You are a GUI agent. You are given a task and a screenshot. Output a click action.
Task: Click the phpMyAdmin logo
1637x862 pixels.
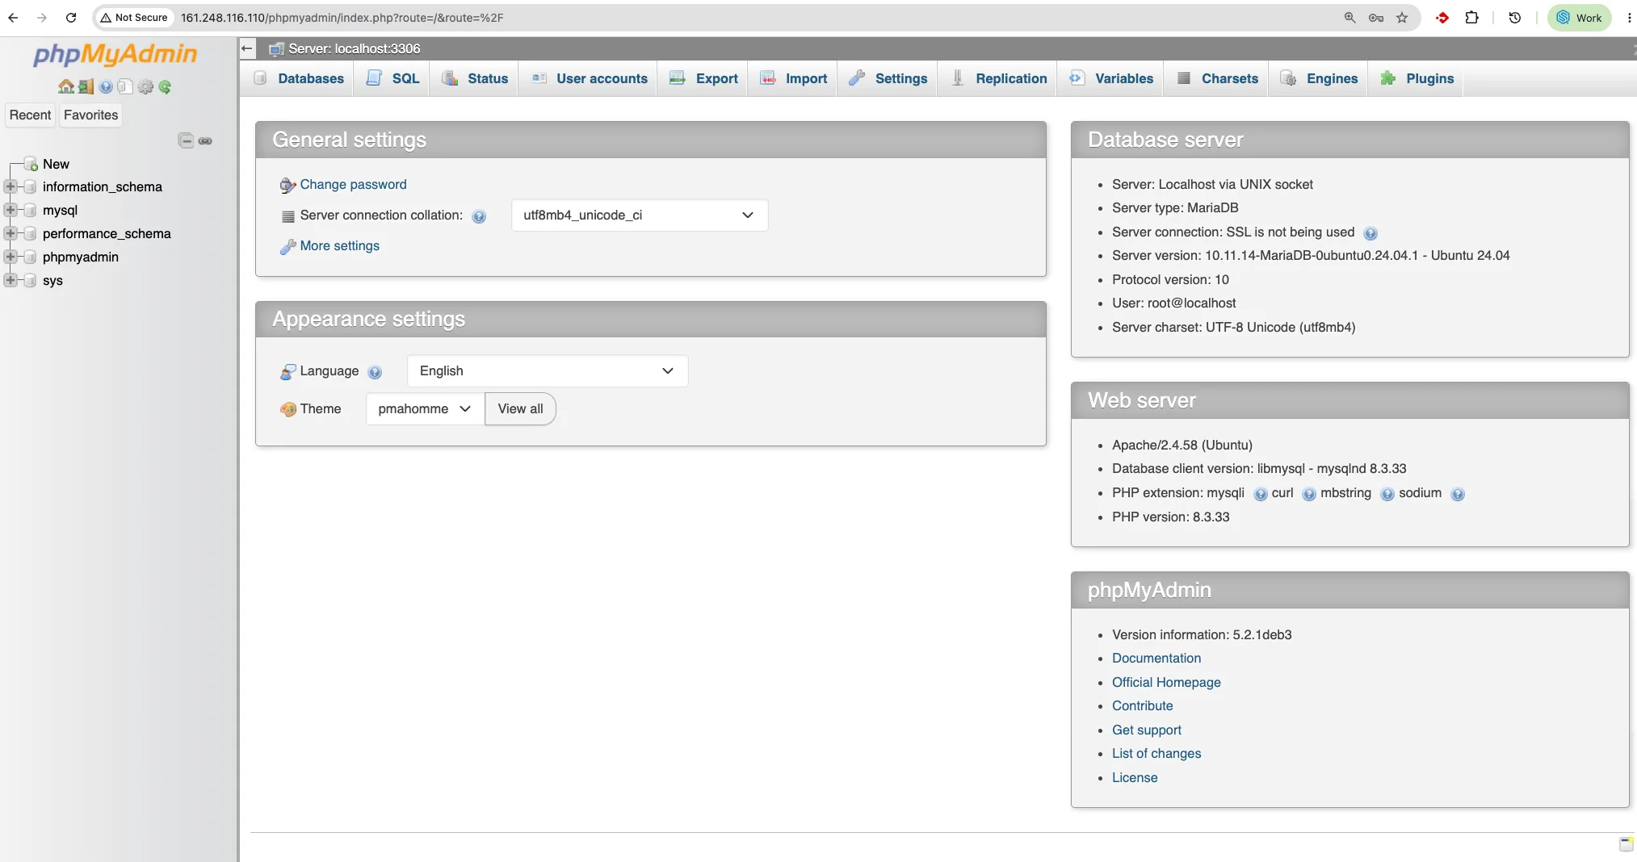point(115,54)
